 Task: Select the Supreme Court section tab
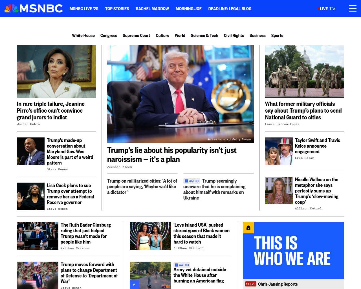click(x=137, y=36)
